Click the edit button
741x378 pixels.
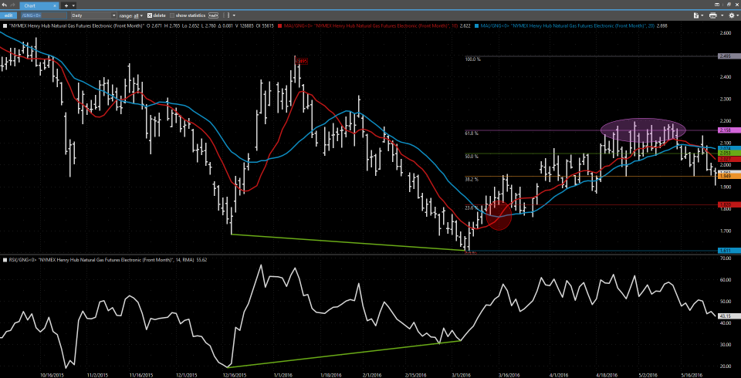(x=8, y=15)
